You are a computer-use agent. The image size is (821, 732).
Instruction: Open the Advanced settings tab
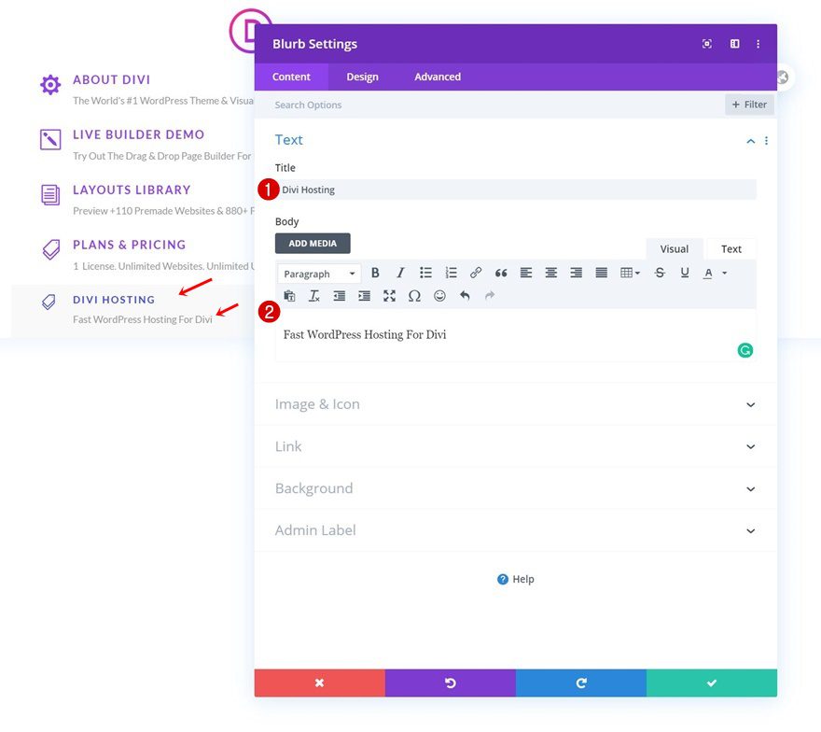437,77
